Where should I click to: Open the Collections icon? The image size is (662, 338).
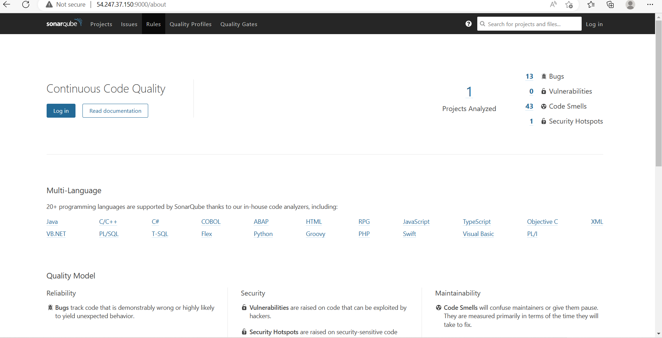coord(610,5)
